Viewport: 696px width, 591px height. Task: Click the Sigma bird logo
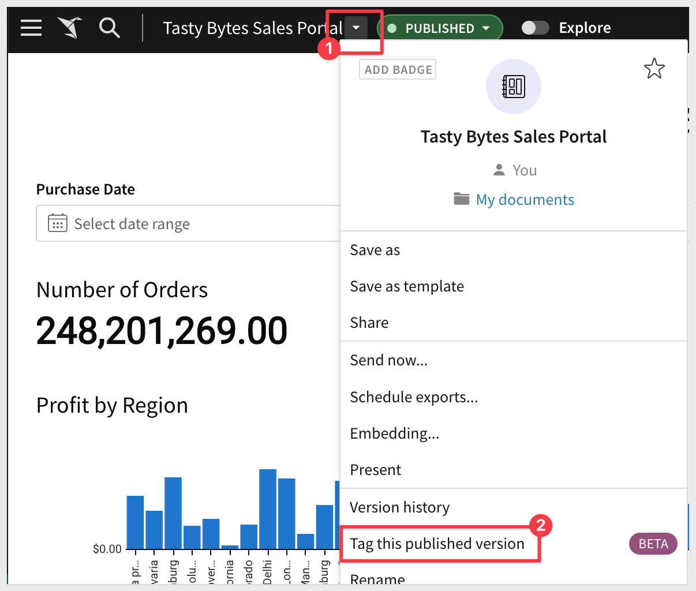69,28
